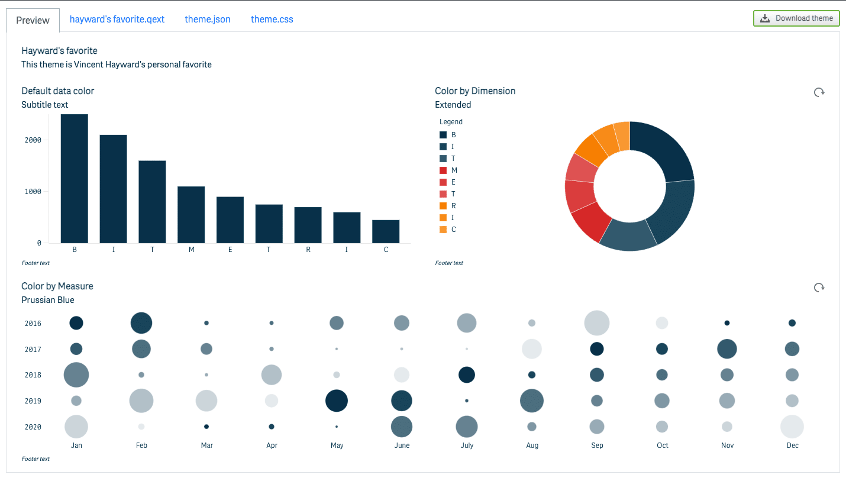Click the dark bubble for Feb 2016
The height and width of the screenshot is (481, 846).
coord(141,323)
